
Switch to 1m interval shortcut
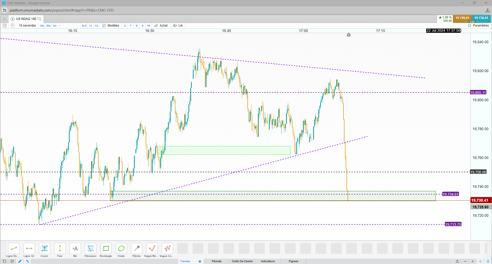[55, 26]
